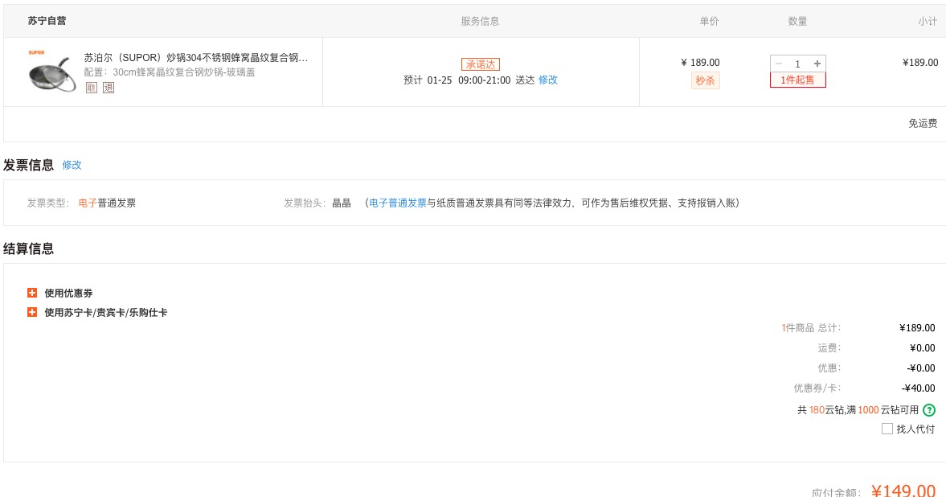Click the ¥189.00 subtotal in the product row
Viewport: 946px width, 497px height.
[920, 62]
